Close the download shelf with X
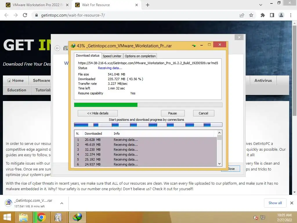 292,203
